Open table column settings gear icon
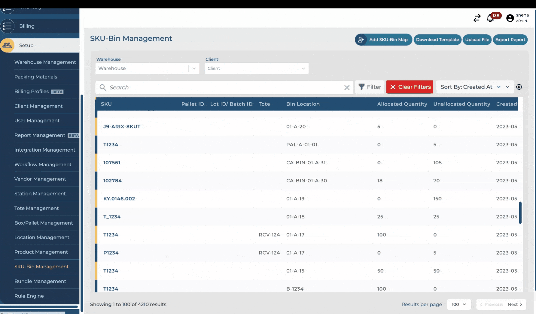The width and height of the screenshot is (536, 314). [x=519, y=87]
